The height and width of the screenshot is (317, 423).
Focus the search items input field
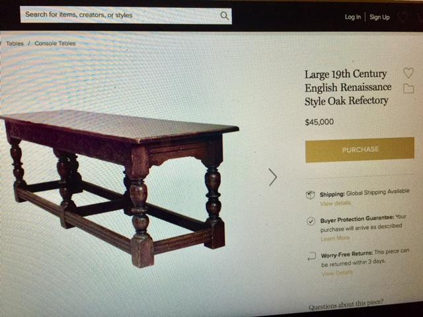pos(126,15)
